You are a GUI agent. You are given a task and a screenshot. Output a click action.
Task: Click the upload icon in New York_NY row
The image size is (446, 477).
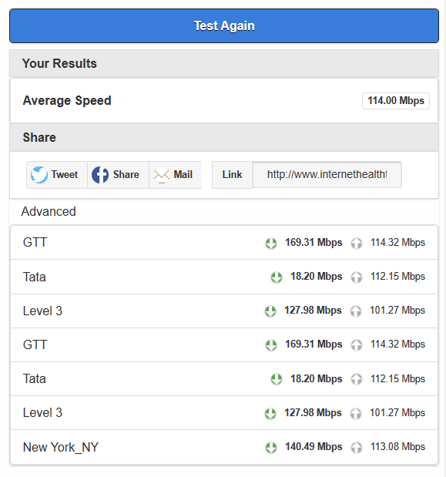click(357, 448)
